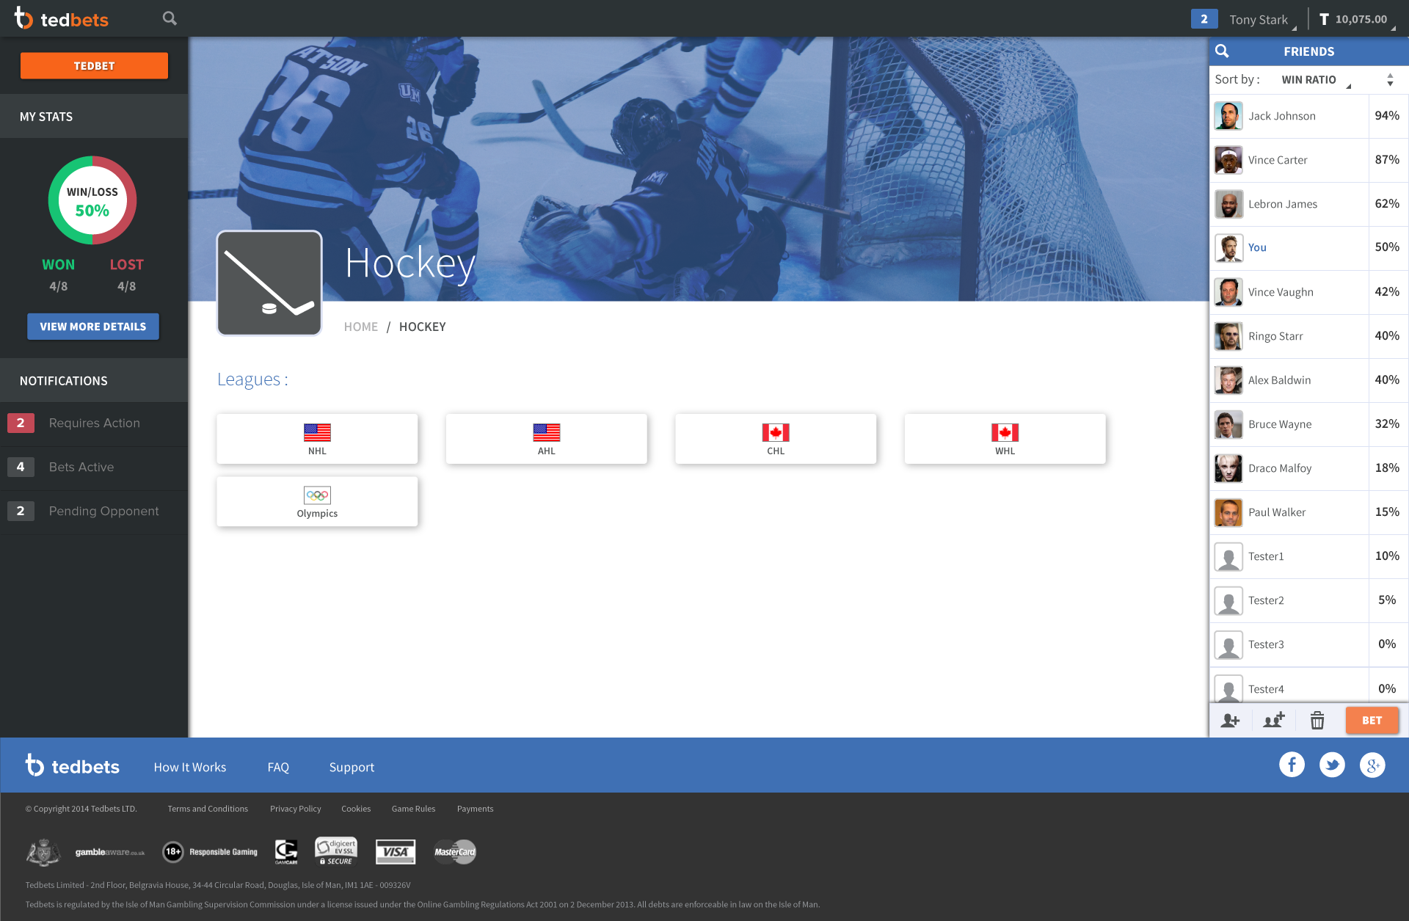Click the trash delete icon
This screenshot has width=1409, height=921.
pyautogui.click(x=1317, y=721)
